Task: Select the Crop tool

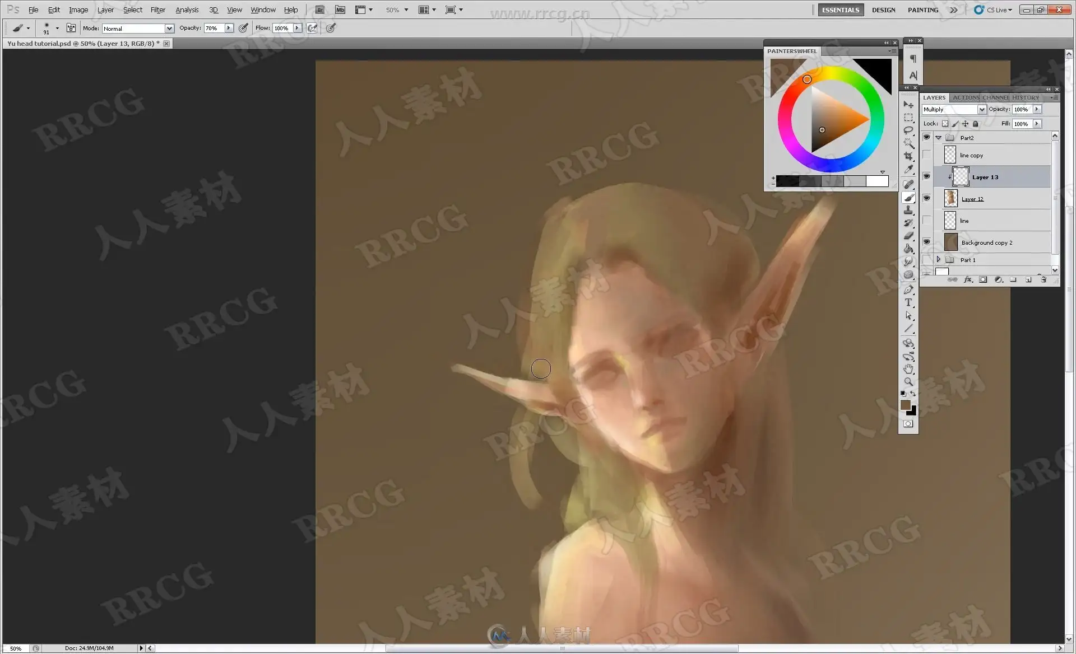Action: tap(908, 156)
